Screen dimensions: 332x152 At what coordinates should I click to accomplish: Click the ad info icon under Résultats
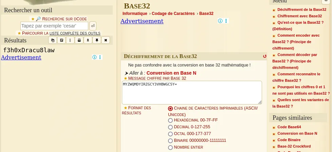(94, 57)
